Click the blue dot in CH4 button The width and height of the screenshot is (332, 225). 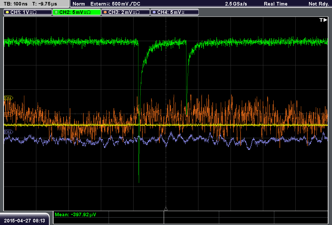point(154,12)
